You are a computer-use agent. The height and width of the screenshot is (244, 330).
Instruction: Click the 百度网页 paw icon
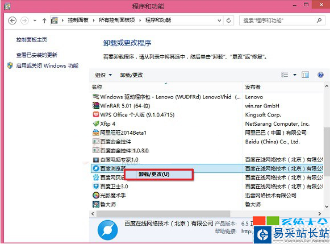96,177
